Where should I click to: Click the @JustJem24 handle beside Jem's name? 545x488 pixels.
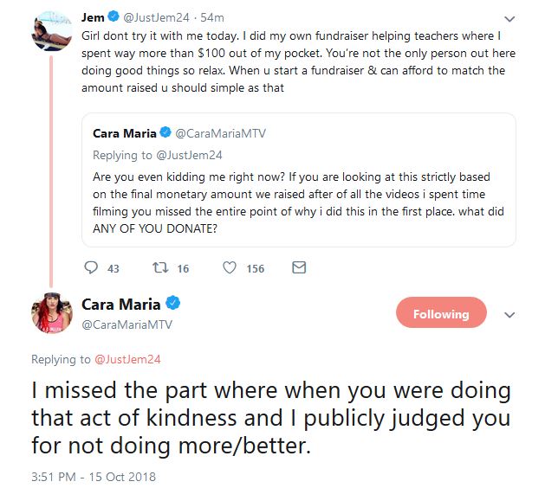pyautogui.click(x=158, y=18)
